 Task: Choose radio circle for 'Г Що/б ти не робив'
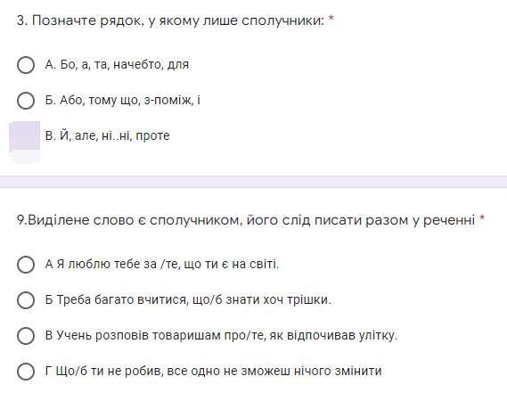[x=26, y=371]
